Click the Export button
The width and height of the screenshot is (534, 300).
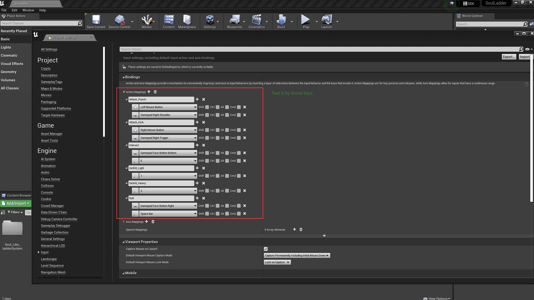509,57
